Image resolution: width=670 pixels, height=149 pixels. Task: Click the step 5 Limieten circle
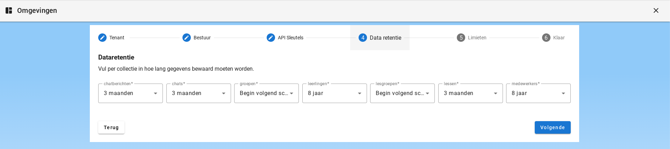461,38
